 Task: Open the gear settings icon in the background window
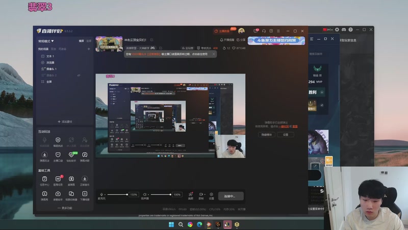337,30
